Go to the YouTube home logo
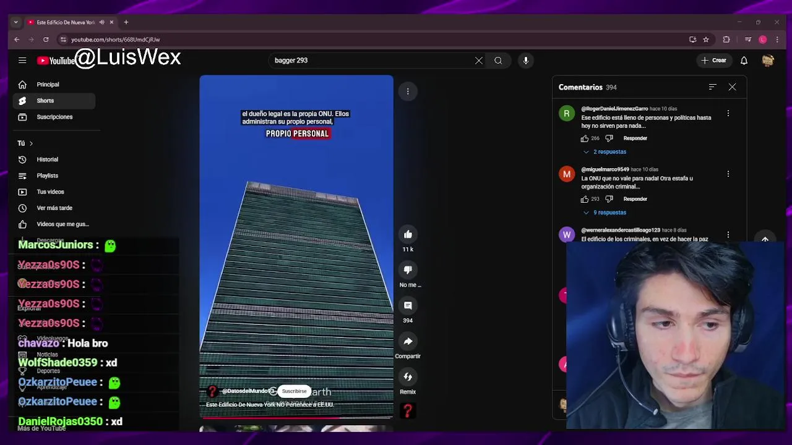The width and height of the screenshot is (792, 445). pyautogui.click(x=56, y=61)
